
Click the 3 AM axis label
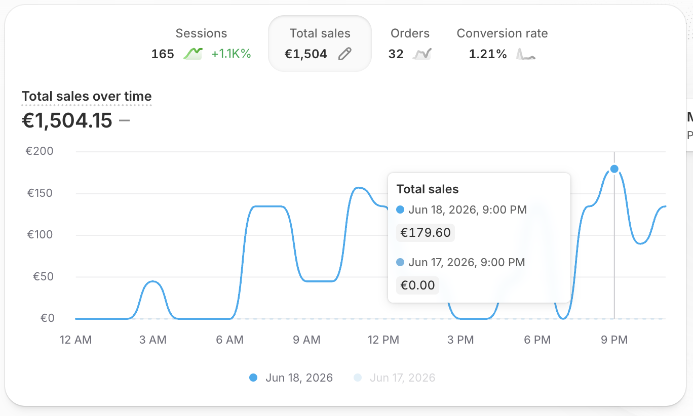pos(153,340)
